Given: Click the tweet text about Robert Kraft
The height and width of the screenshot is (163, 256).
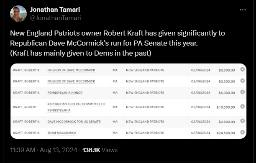Looking at the screenshot, I should click(118, 43).
